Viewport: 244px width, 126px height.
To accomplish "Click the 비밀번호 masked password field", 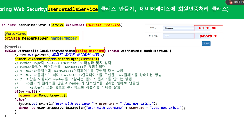I will coord(179,36).
